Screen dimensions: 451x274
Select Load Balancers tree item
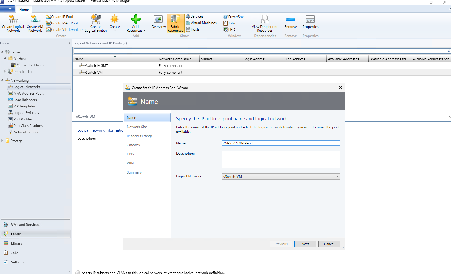pyautogui.click(x=23, y=100)
